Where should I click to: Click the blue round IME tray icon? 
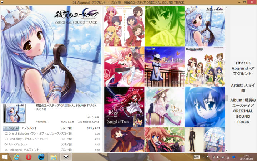tap(234, 157)
